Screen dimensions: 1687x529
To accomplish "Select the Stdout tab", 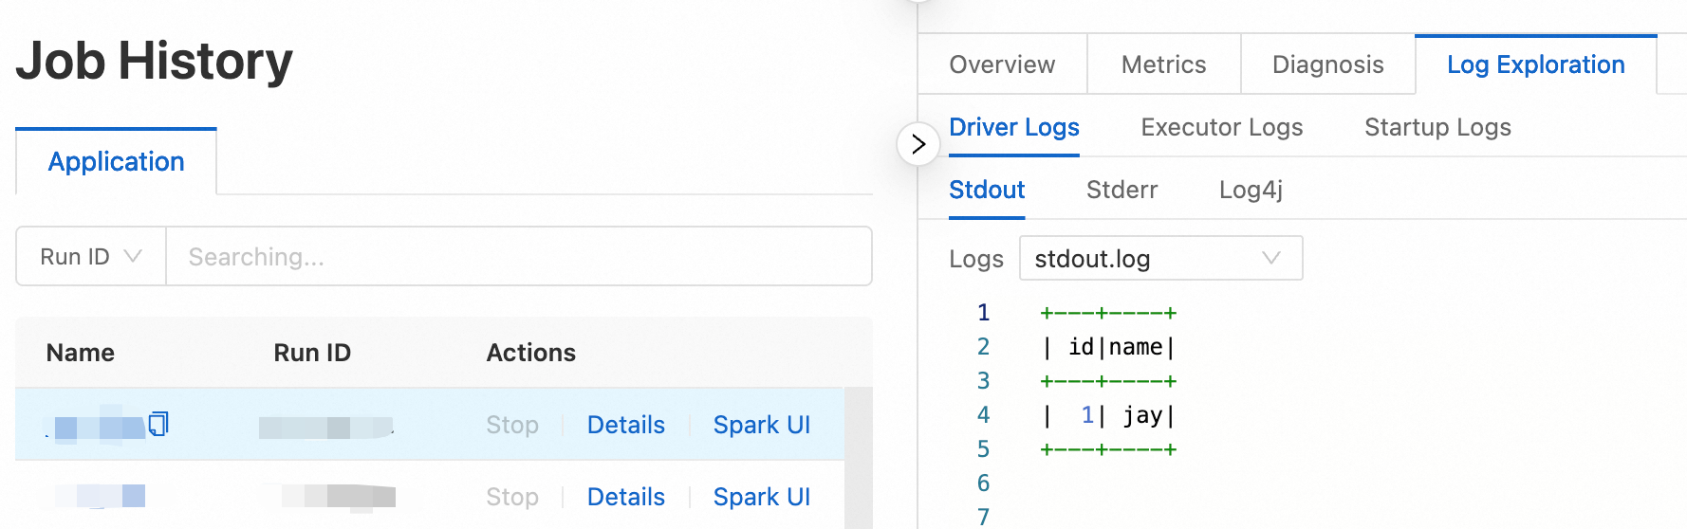I will pyautogui.click(x=987, y=190).
